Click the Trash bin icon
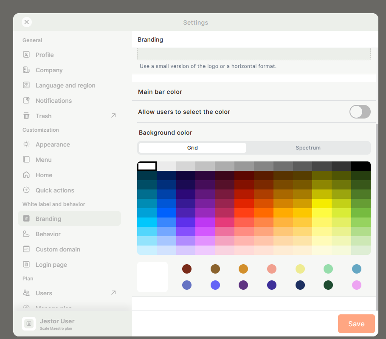386x339 pixels. click(x=26, y=116)
